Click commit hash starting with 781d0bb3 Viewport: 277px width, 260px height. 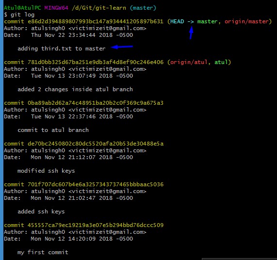(96, 62)
